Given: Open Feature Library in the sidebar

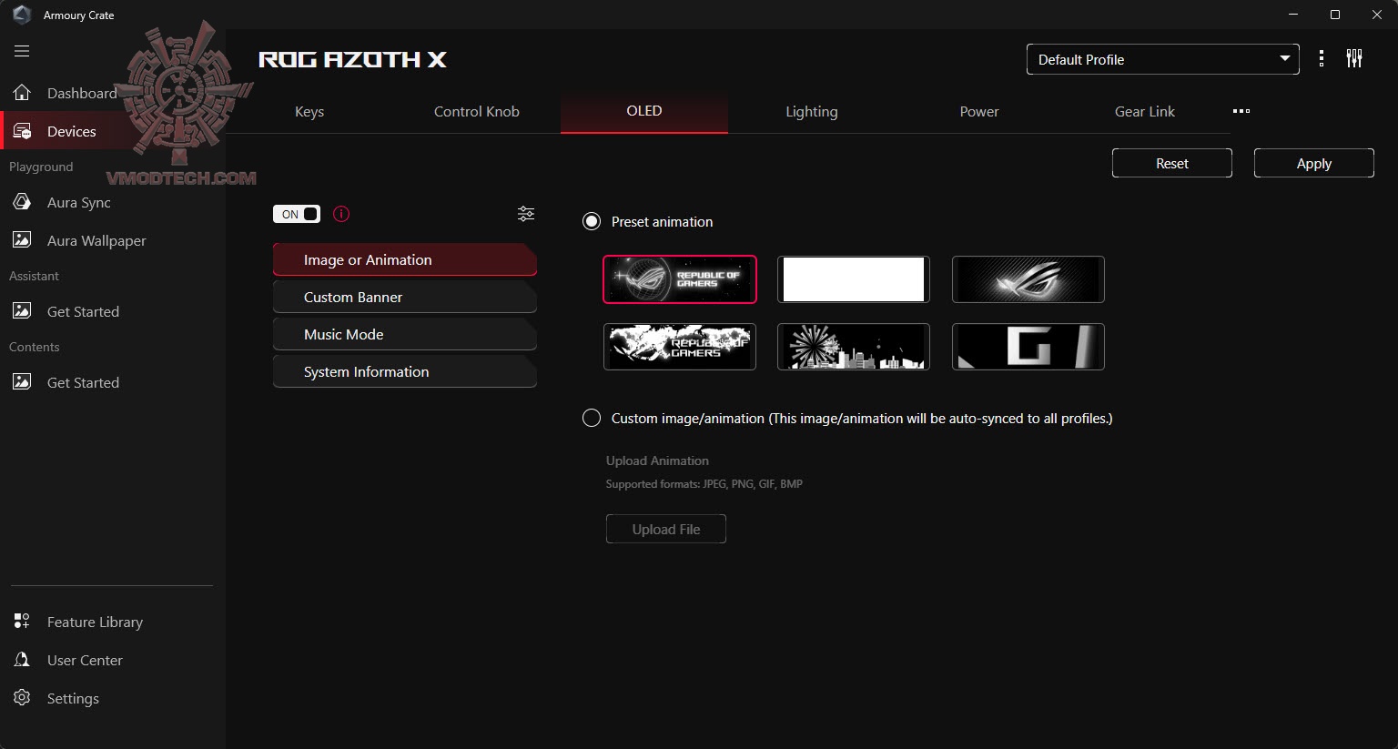Looking at the screenshot, I should click(95, 622).
